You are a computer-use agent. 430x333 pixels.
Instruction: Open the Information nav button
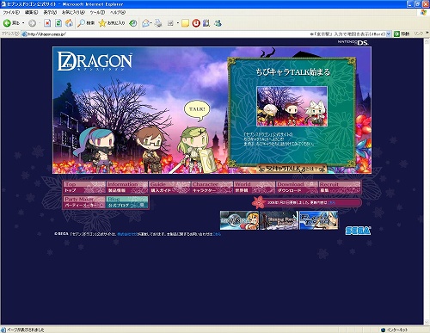pos(127,188)
